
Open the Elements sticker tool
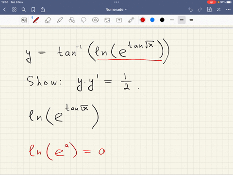click(x=95, y=20)
